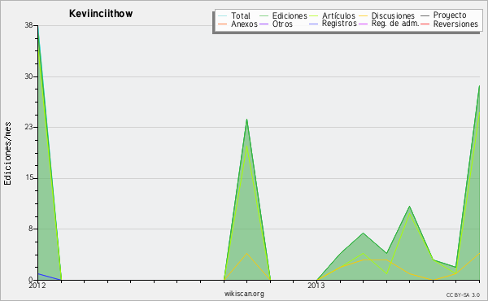Select the Total legend entry
The image size is (488, 301).
[x=241, y=15]
